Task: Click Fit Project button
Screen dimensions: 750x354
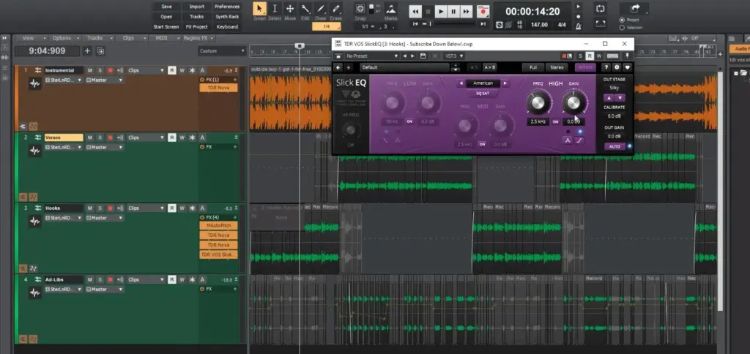Action: click(196, 27)
